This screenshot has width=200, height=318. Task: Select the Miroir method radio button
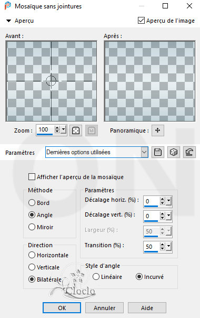pos(32,227)
